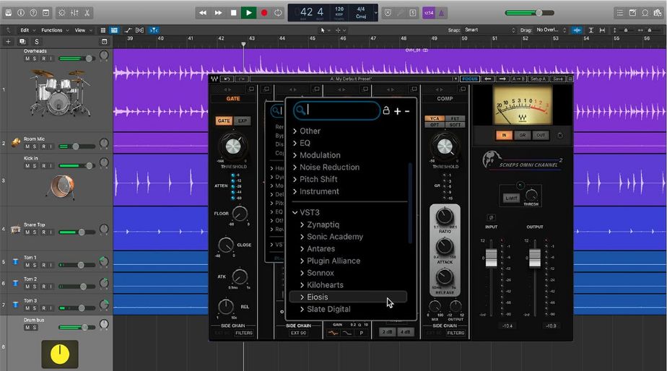Click the plugin undo arrow

tap(227, 79)
